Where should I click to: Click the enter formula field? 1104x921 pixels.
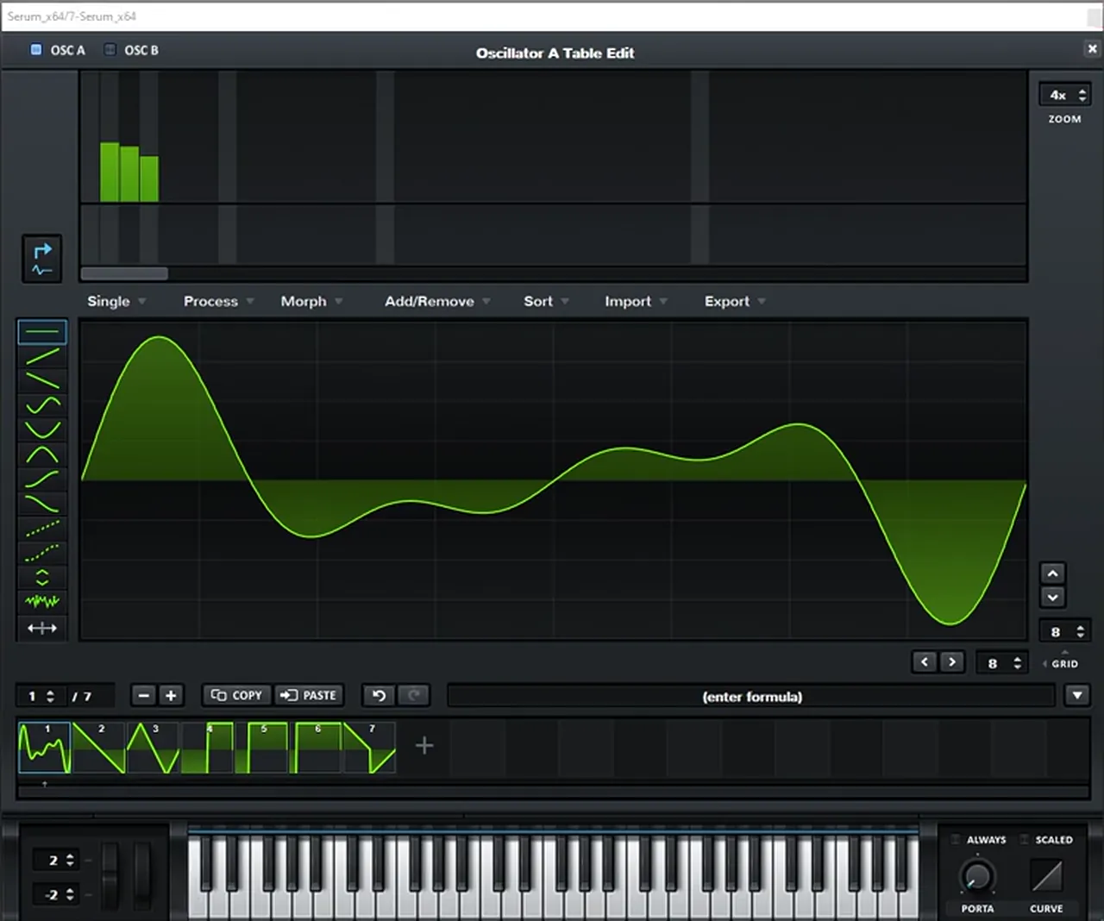pyautogui.click(x=752, y=696)
